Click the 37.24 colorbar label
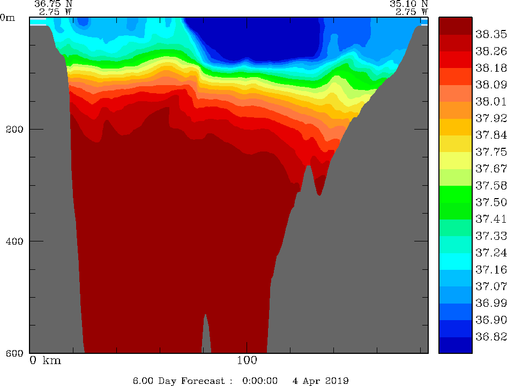Image resolution: width=507 pixels, height=386 pixels. [x=491, y=253]
